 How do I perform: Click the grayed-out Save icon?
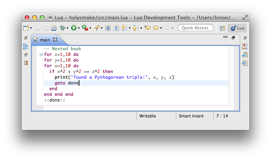[38, 28]
